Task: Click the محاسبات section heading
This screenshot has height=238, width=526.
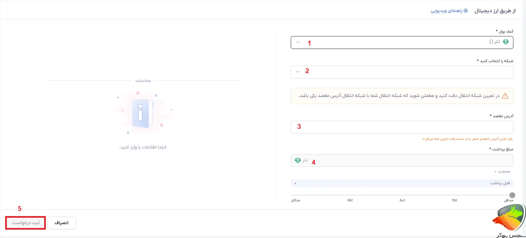Action: tap(143, 81)
